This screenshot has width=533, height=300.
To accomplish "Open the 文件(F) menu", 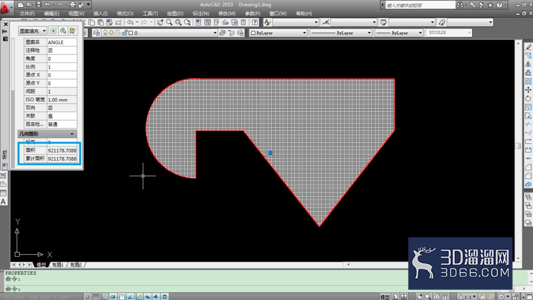I will click(x=27, y=14).
